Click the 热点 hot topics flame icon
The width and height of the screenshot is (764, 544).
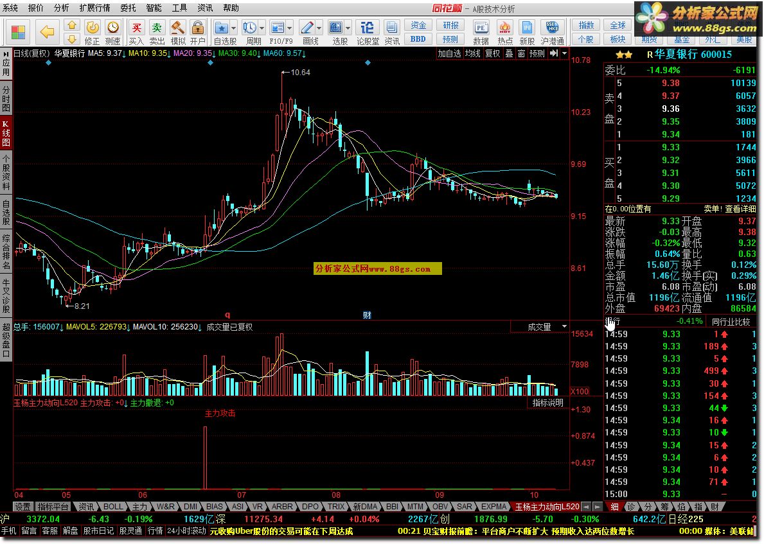click(x=505, y=33)
